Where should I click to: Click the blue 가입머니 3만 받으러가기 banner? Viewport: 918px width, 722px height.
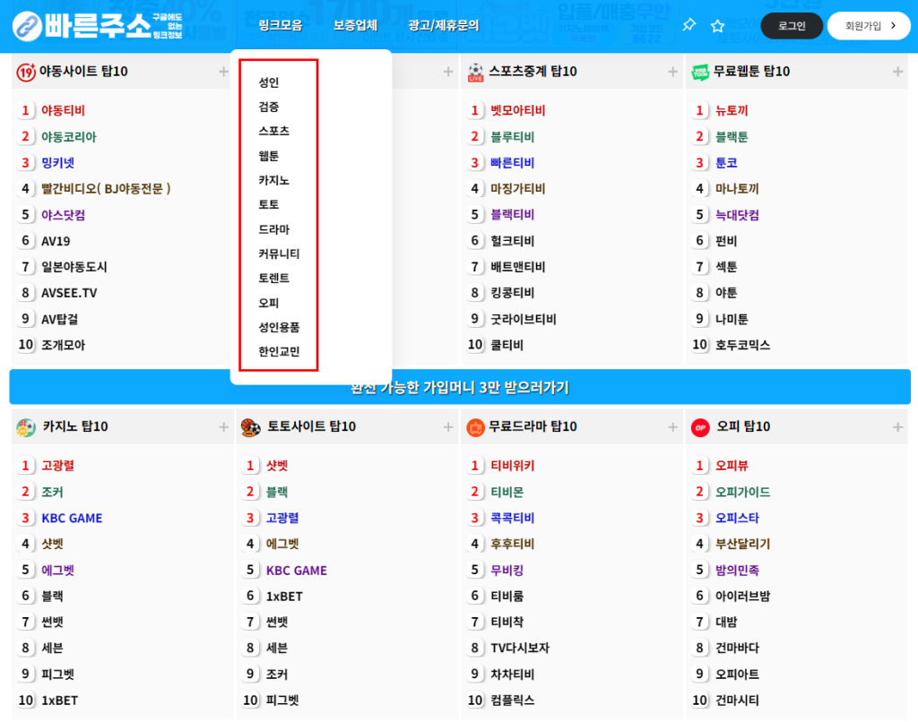click(459, 387)
